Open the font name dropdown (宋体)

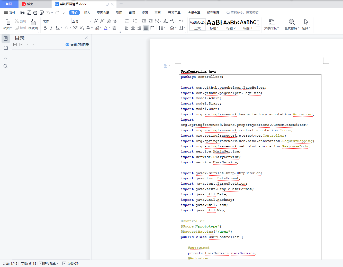click(70, 21)
